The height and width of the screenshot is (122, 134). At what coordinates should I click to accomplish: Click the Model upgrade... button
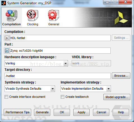click(x=117, y=97)
